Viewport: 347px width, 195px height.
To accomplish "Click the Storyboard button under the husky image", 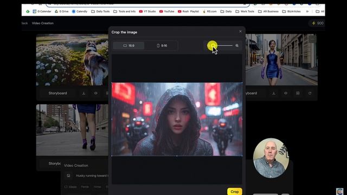I will (57, 93).
